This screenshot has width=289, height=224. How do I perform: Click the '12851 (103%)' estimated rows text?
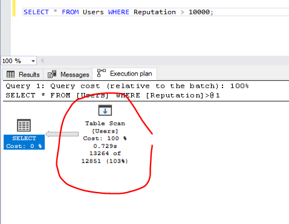tap(105, 161)
